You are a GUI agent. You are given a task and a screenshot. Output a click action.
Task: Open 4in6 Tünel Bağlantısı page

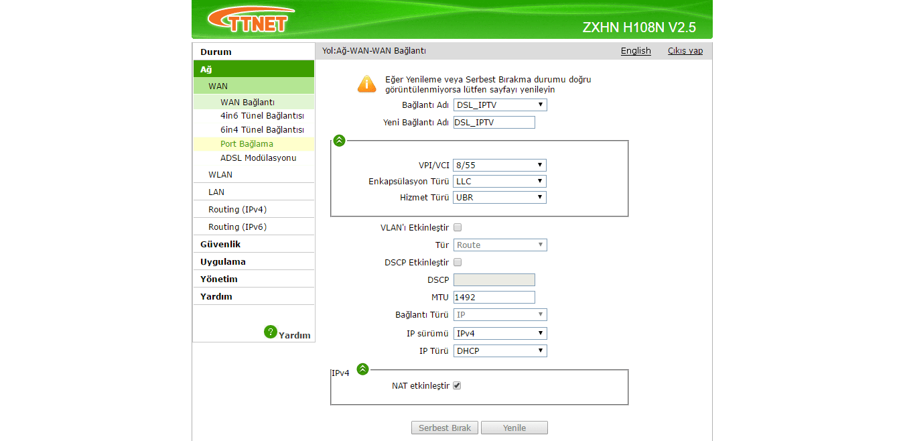(254, 116)
